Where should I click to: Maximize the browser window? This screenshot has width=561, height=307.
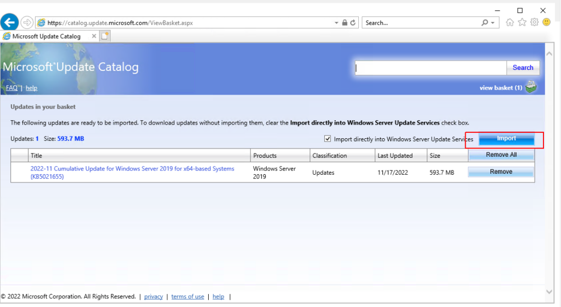(x=520, y=10)
